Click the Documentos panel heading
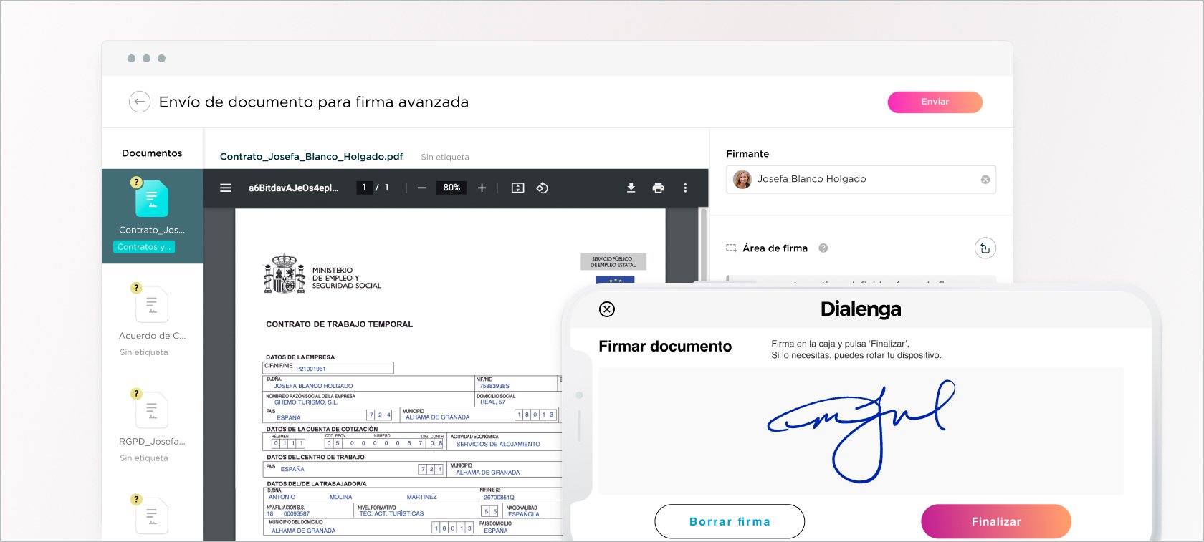 pos(152,153)
